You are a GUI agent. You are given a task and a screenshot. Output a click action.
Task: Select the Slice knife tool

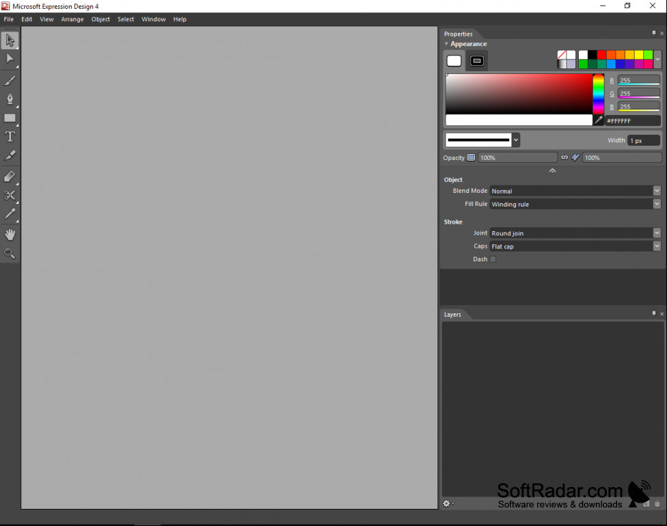[10, 155]
